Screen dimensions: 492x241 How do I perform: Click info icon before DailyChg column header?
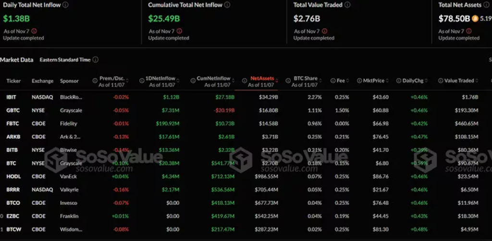click(398, 81)
